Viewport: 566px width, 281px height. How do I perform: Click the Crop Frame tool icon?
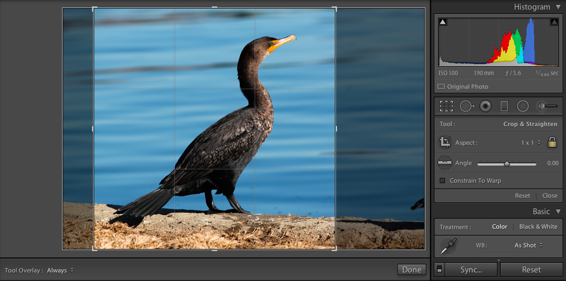click(445, 142)
